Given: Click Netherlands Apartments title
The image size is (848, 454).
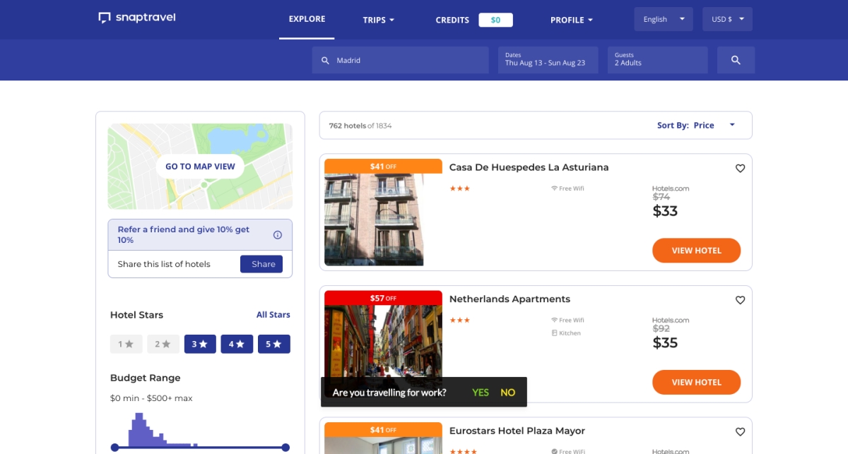Looking at the screenshot, I should tap(510, 299).
